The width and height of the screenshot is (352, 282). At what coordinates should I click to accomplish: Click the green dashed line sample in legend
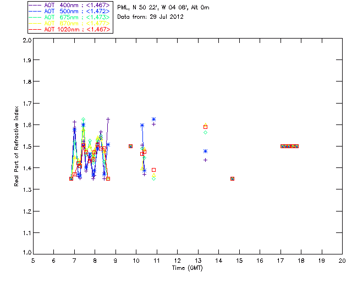(35, 17)
